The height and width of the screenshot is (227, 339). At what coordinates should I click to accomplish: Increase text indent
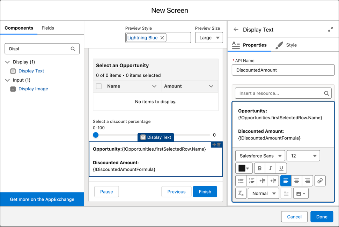click(x=263, y=181)
